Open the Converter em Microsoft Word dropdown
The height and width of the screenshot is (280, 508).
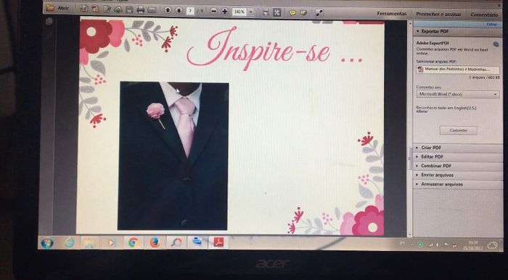(x=457, y=94)
